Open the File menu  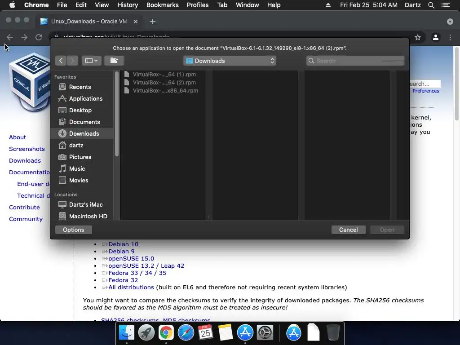pos(62,5)
